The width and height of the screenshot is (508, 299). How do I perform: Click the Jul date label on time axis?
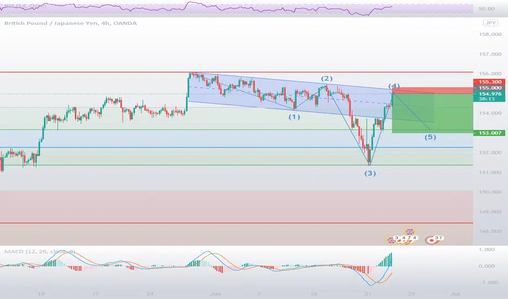(455, 294)
